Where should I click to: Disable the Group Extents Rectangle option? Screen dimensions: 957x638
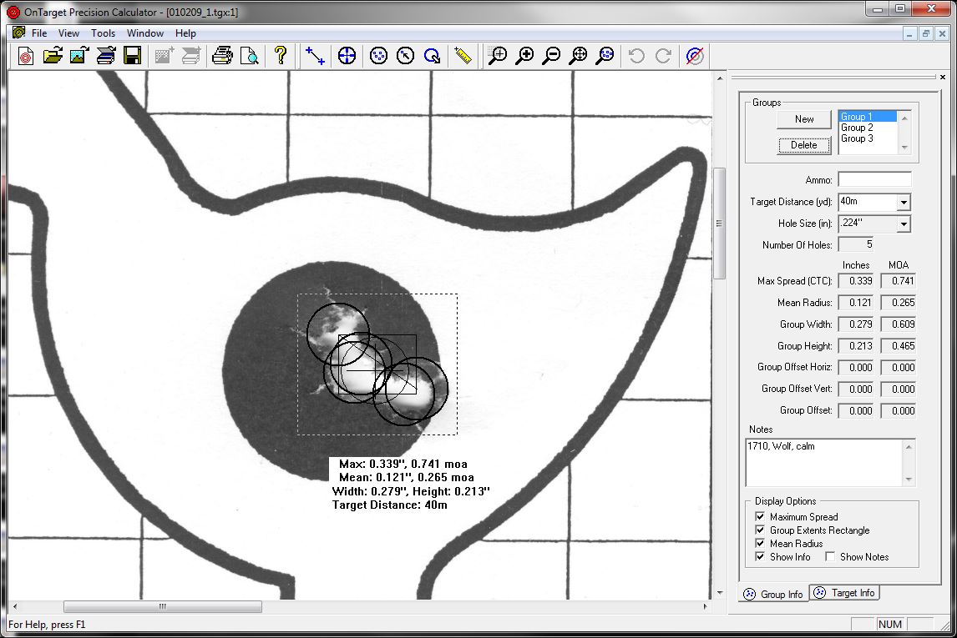(x=760, y=530)
